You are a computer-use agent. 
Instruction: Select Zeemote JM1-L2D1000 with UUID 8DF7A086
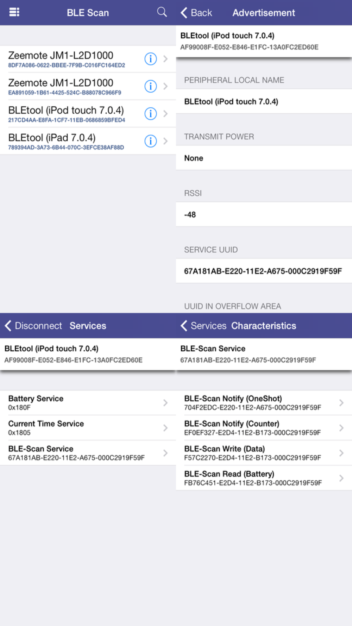tap(88, 59)
